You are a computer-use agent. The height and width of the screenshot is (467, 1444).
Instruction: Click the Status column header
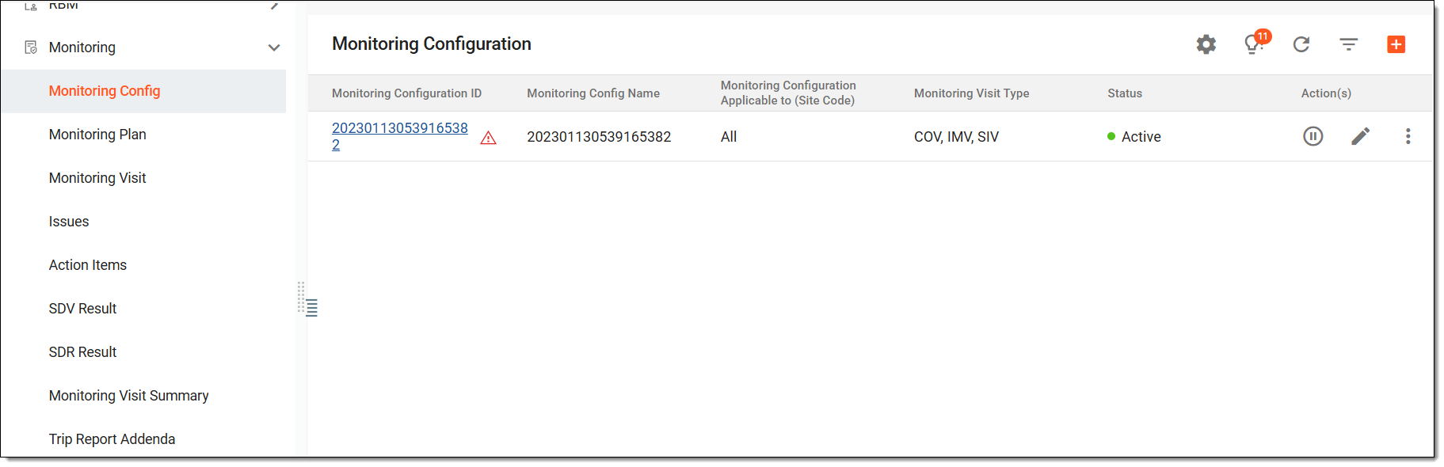tap(1125, 93)
